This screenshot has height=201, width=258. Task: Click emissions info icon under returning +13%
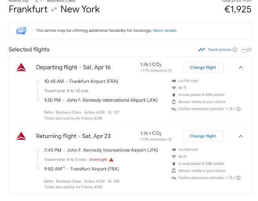169,139
